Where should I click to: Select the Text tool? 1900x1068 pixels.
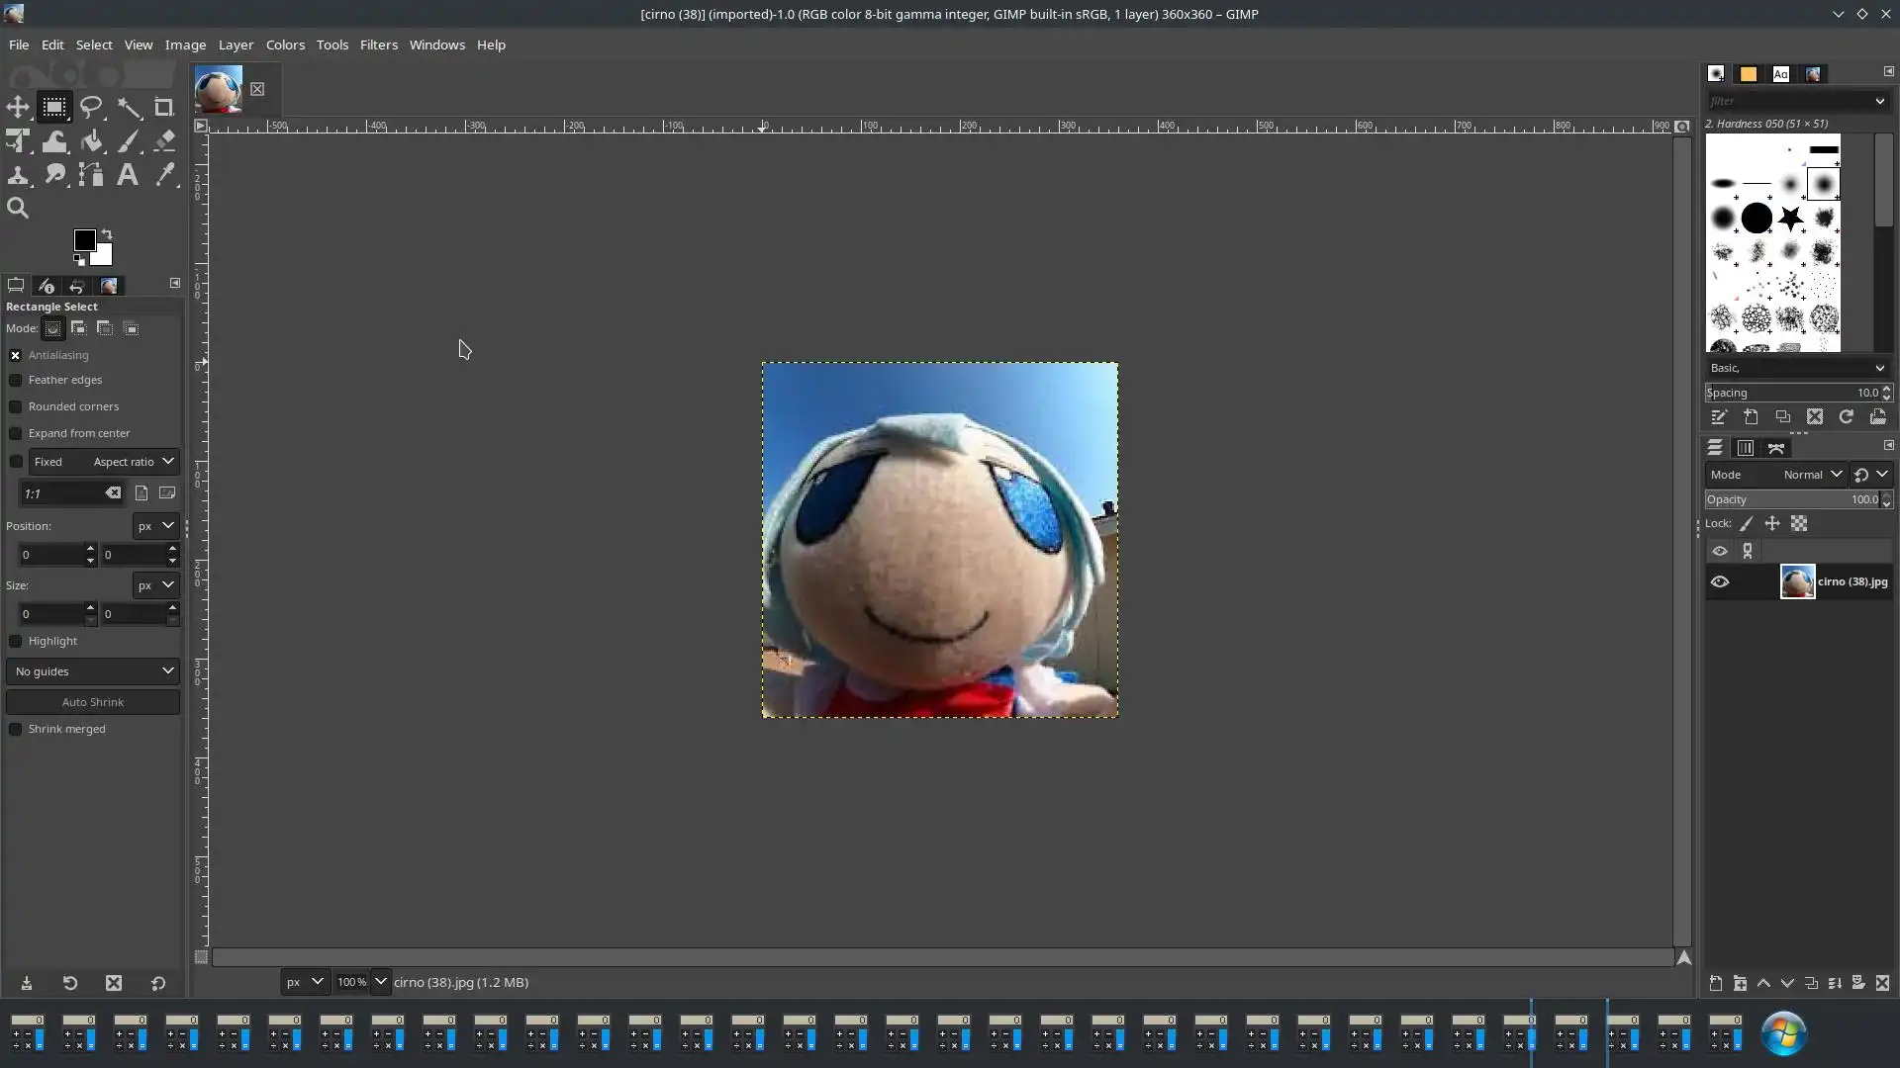coord(127,175)
